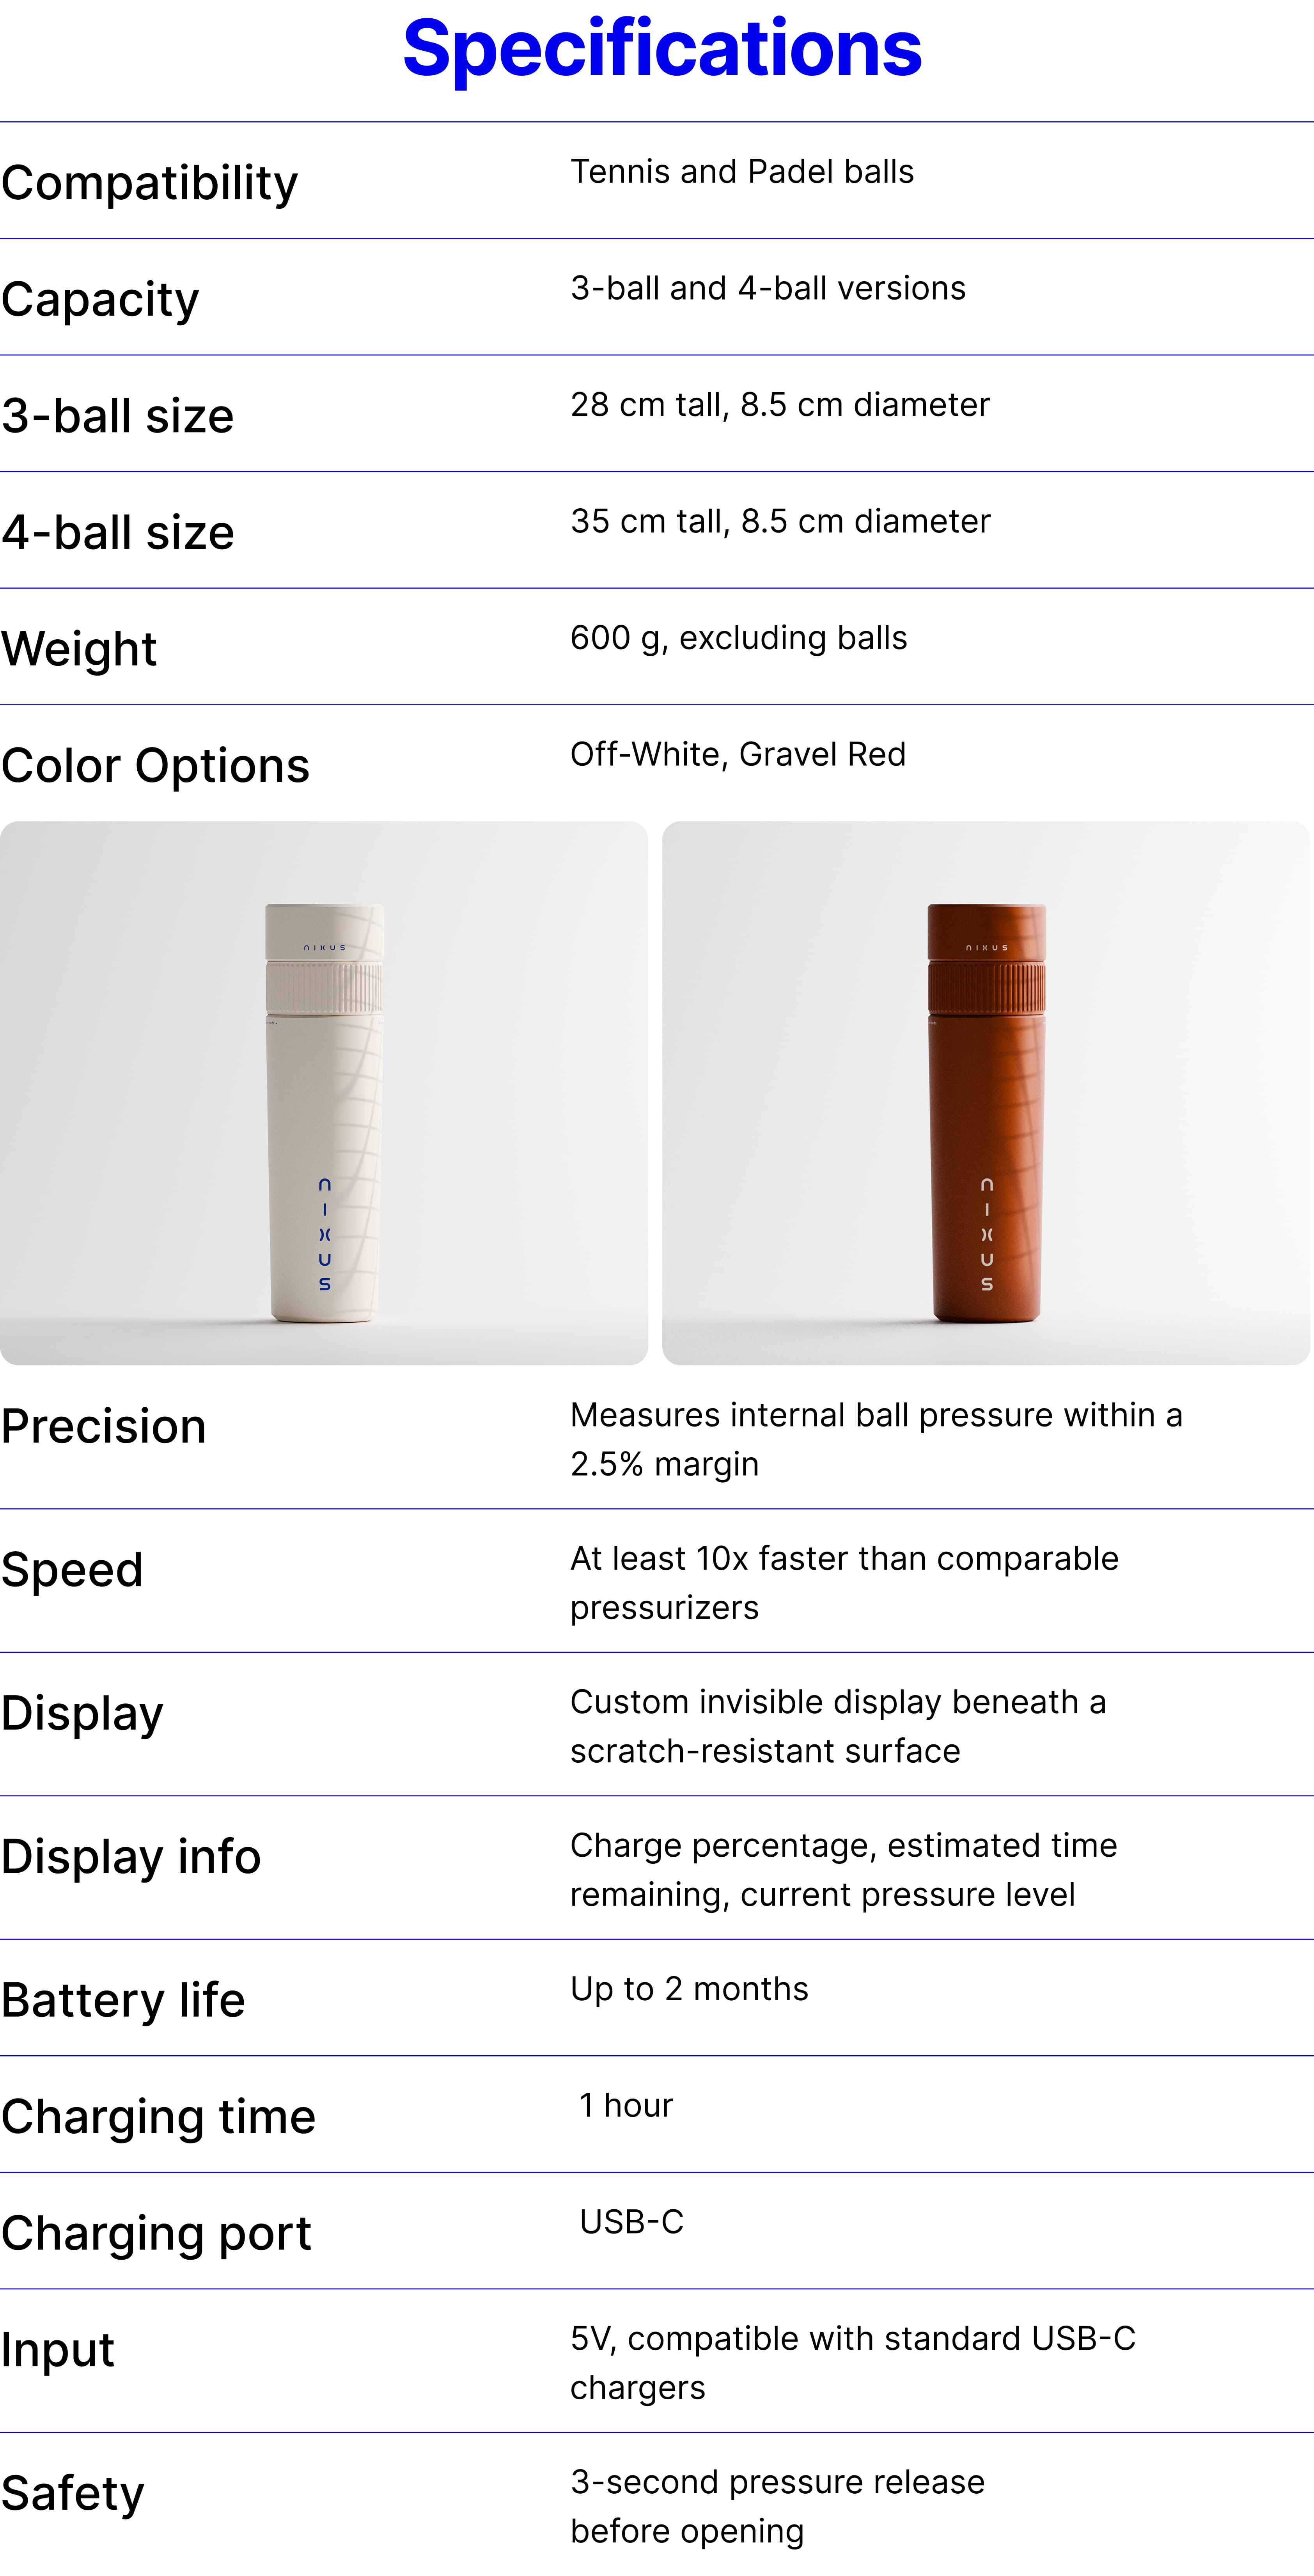Screen dimensions: 1314x2576
Task: Click the Safety row label
Action: 72,2494
